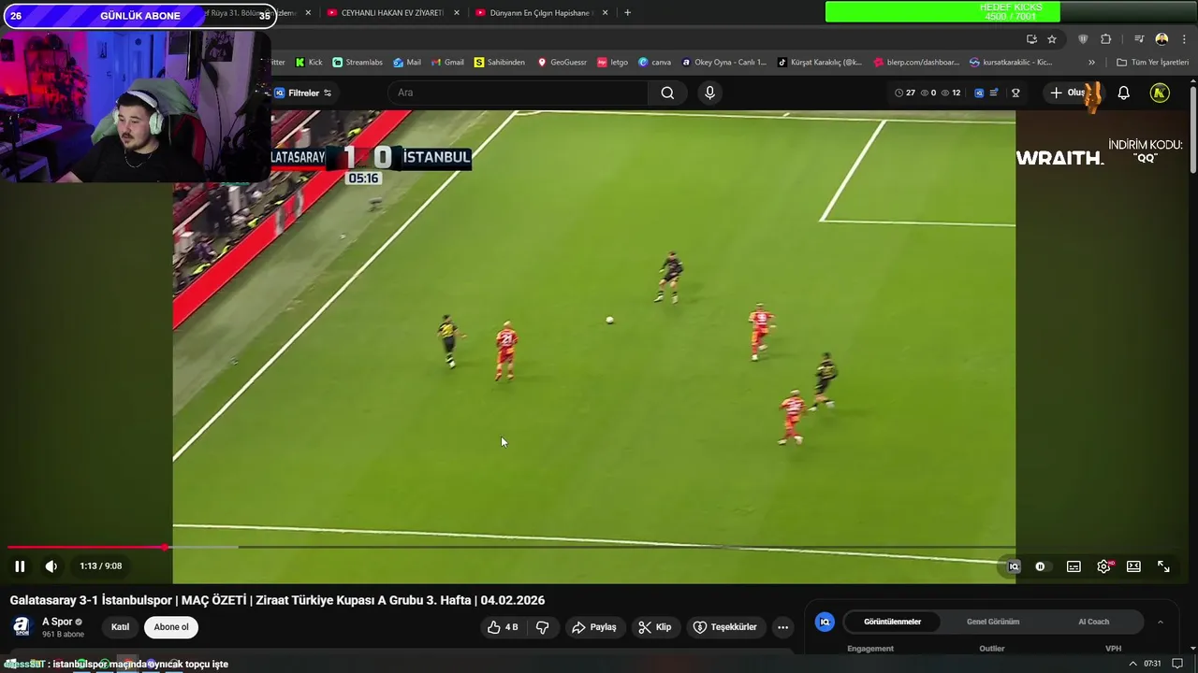Bookmark this page with star icon
This screenshot has height=673, width=1198.
[1052, 39]
